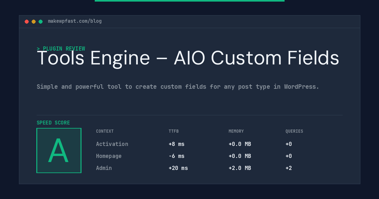Click the Activation row label
The width and height of the screenshot is (379, 199).
pos(112,144)
